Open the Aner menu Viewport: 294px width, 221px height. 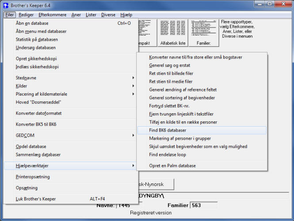click(x=76, y=15)
